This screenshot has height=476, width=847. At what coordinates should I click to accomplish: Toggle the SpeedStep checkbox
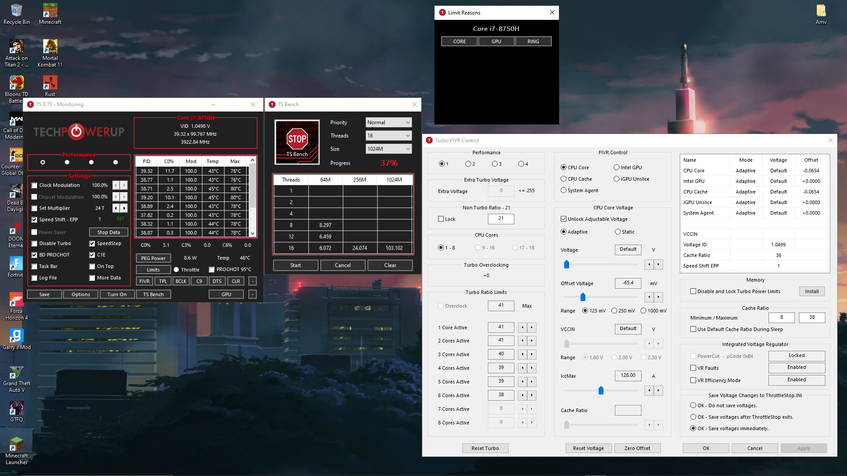pyautogui.click(x=92, y=243)
